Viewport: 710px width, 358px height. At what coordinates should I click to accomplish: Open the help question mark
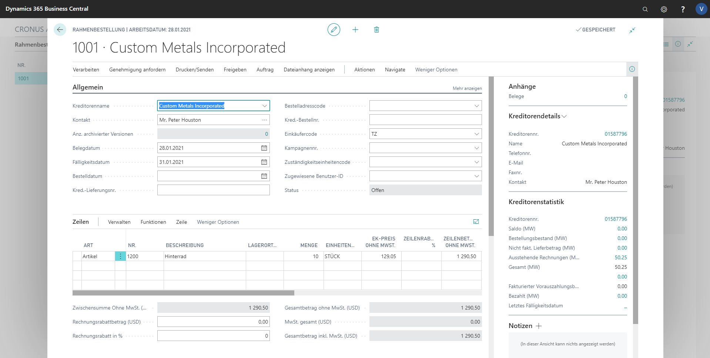683,9
